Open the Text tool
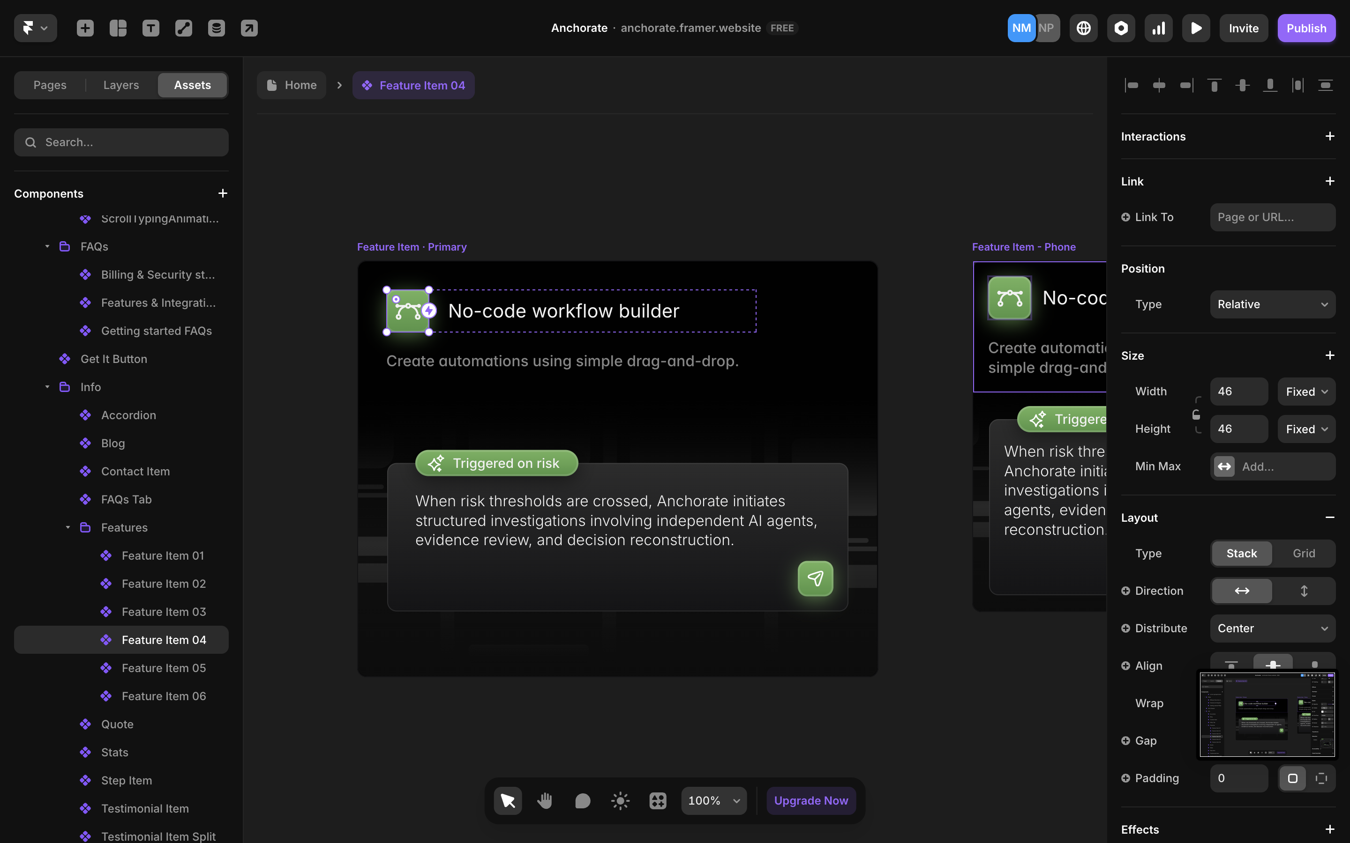 tap(150, 28)
